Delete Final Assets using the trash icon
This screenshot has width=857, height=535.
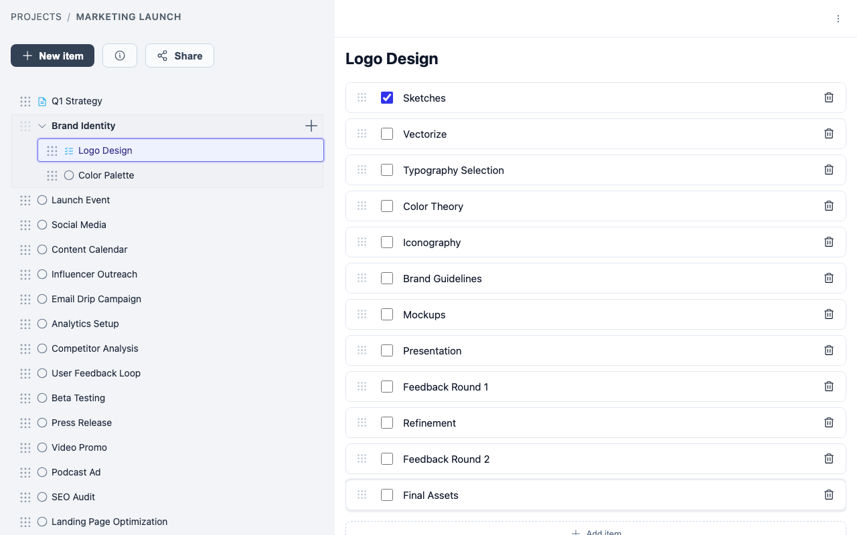tap(828, 494)
